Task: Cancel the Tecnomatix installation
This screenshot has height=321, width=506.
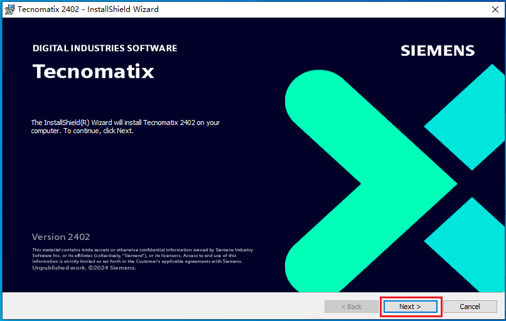Action: coord(470,307)
